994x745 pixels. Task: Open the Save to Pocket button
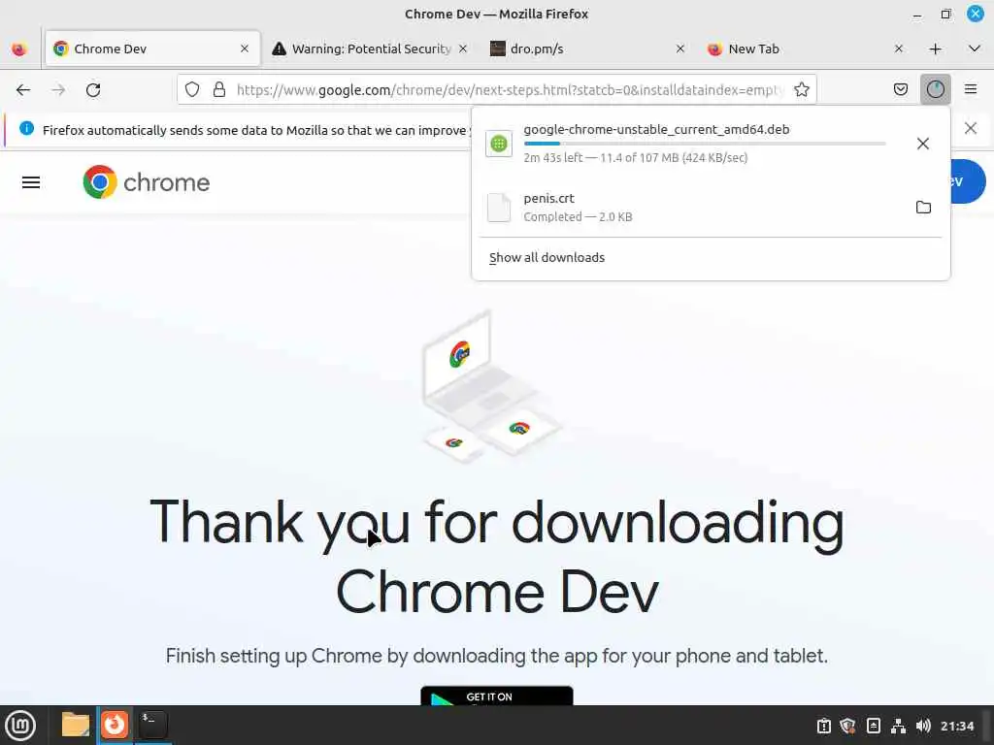click(x=900, y=89)
